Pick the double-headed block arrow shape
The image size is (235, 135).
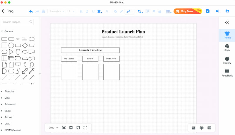pos(25,71)
